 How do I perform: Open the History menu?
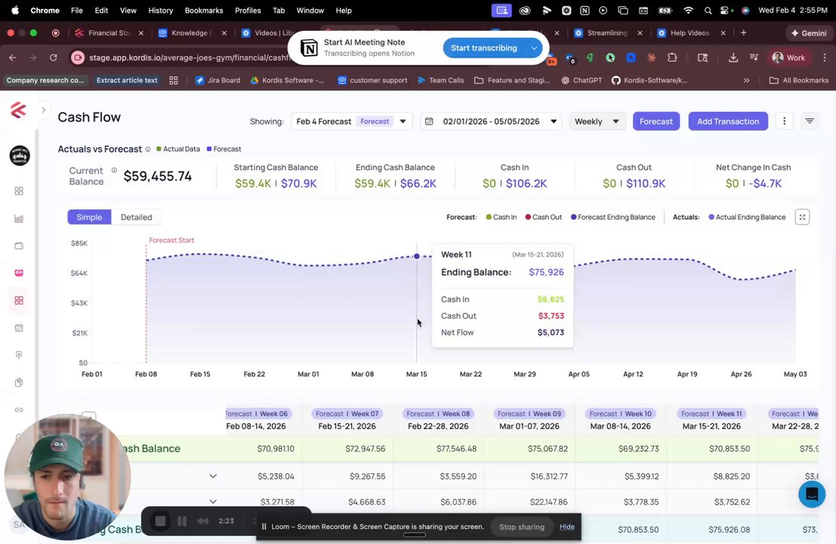coord(161,10)
